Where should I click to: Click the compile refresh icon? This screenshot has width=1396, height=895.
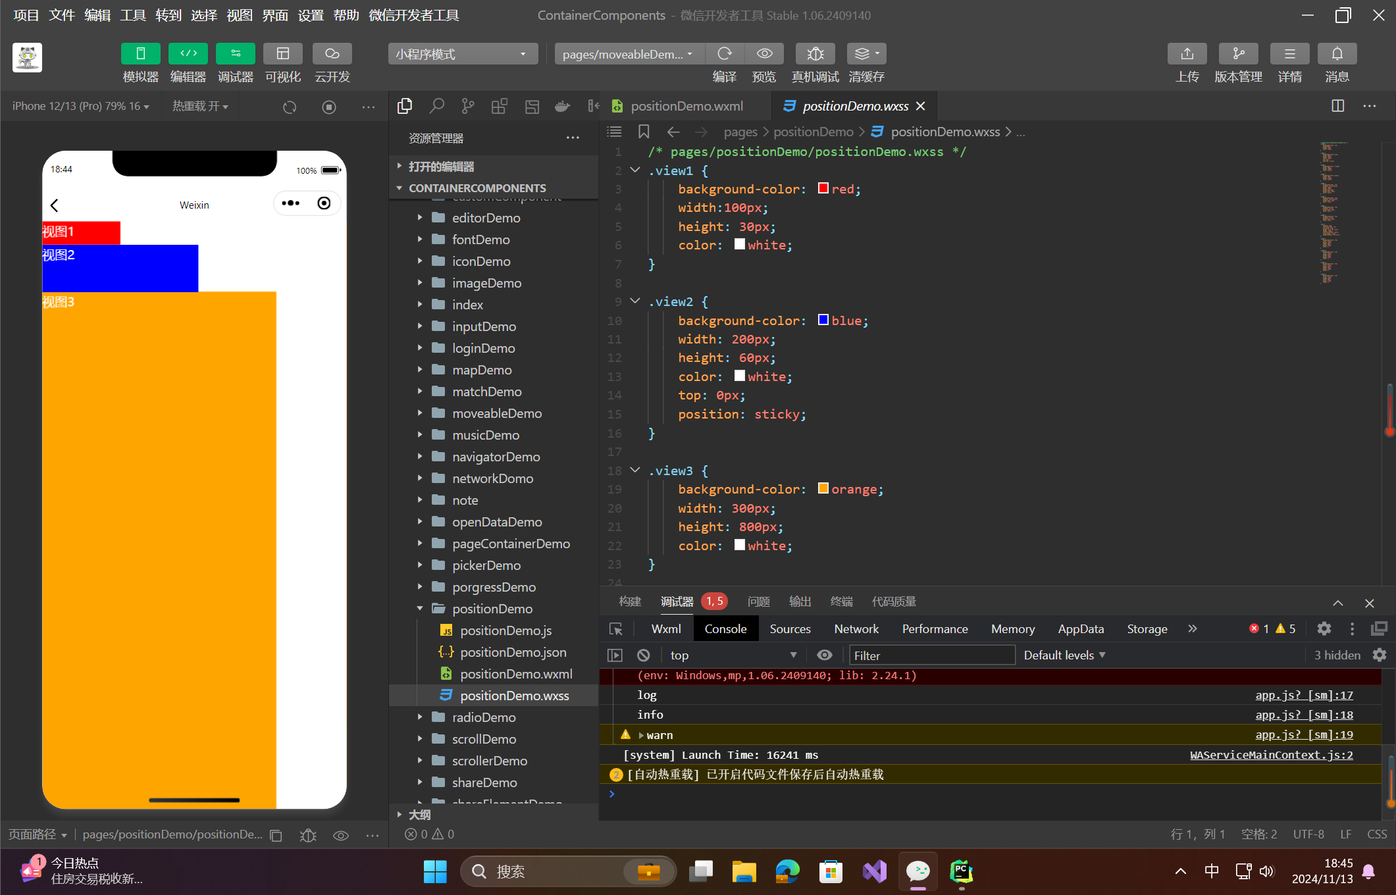[x=724, y=54]
